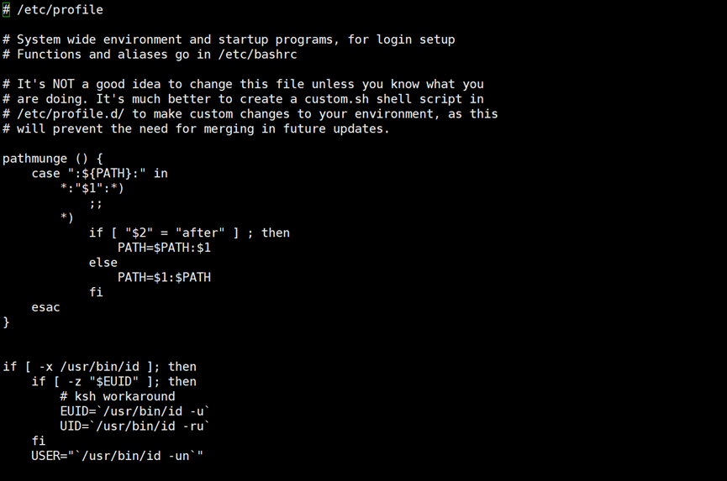The image size is (727, 481).
Task: Click the esac keyword
Action: (45, 307)
